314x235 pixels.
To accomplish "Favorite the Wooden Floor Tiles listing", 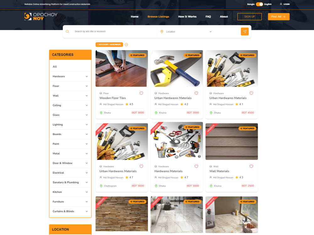I will click(141, 93).
